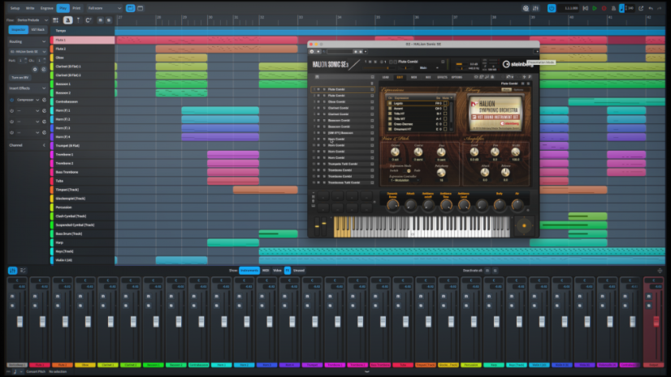Click the red Record button
The height and width of the screenshot is (377, 671).
click(604, 8)
